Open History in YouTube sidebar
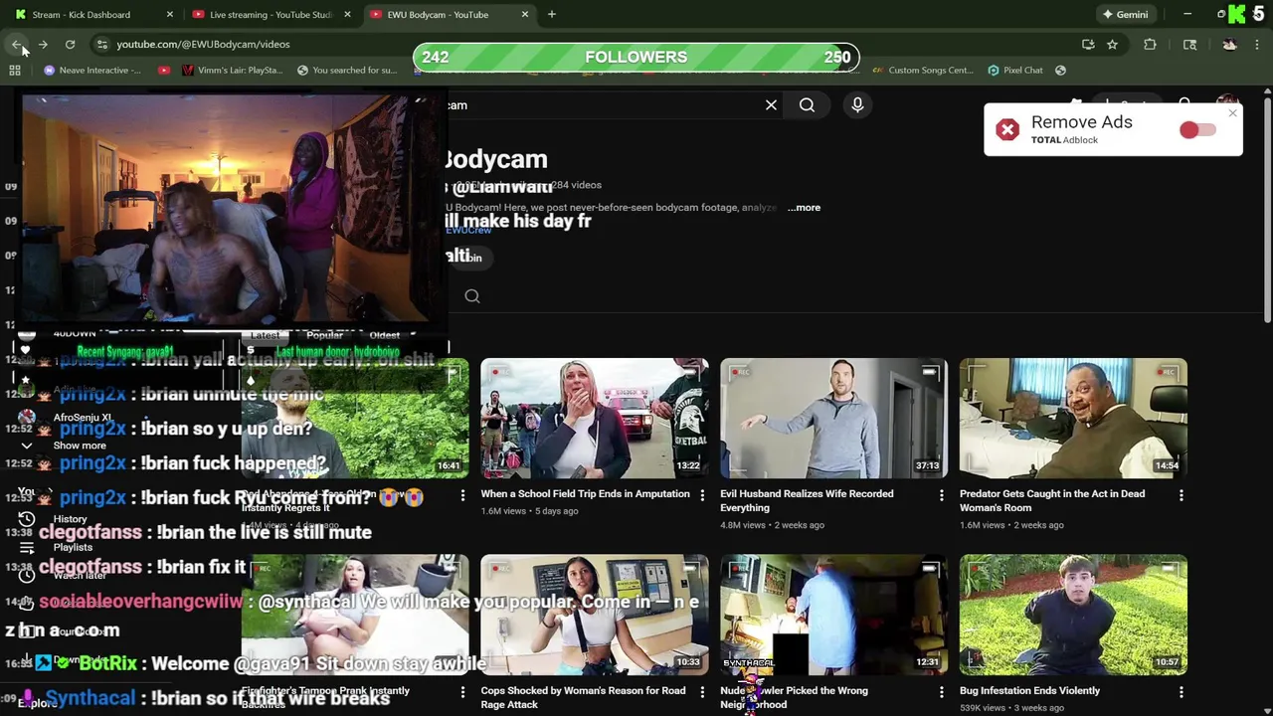The image size is (1273, 716). pyautogui.click(x=70, y=519)
